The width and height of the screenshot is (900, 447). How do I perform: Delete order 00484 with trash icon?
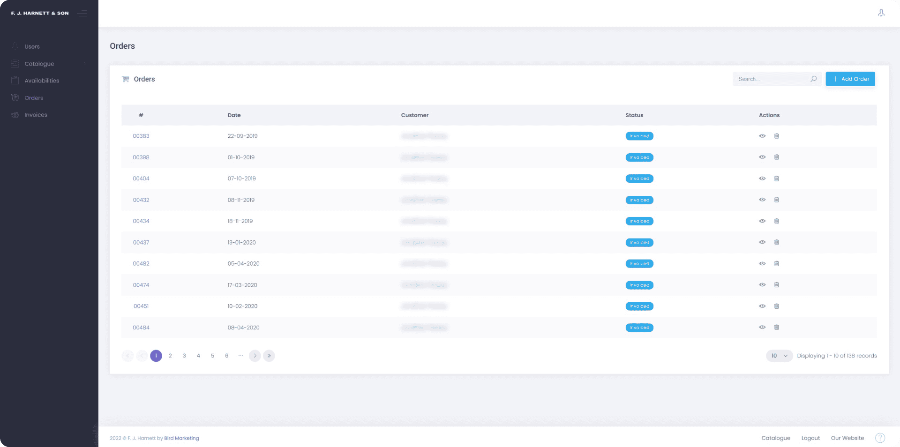[776, 328]
